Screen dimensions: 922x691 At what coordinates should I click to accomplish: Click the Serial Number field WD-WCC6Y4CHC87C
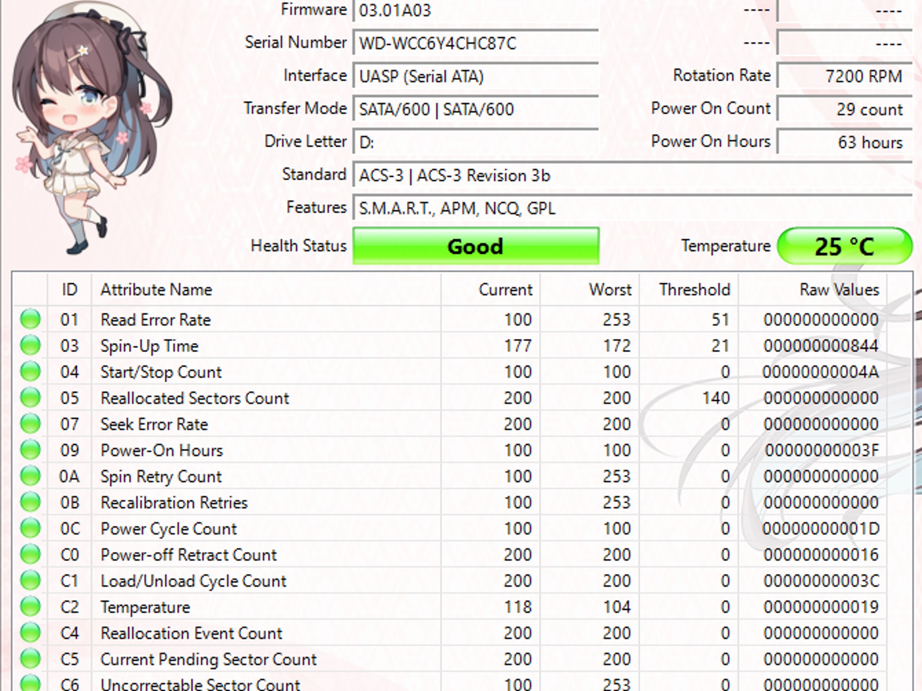coord(476,43)
